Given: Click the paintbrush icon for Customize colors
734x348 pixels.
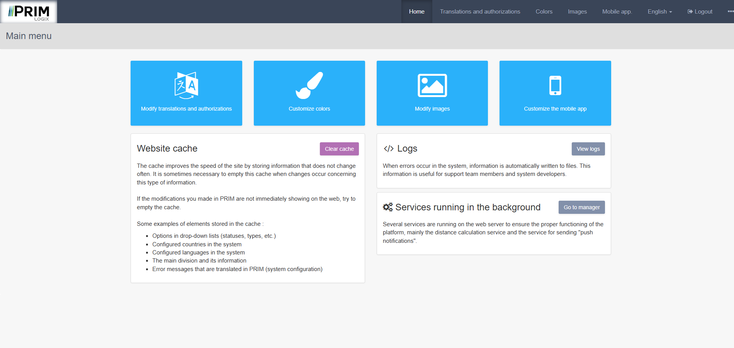Looking at the screenshot, I should click(309, 85).
